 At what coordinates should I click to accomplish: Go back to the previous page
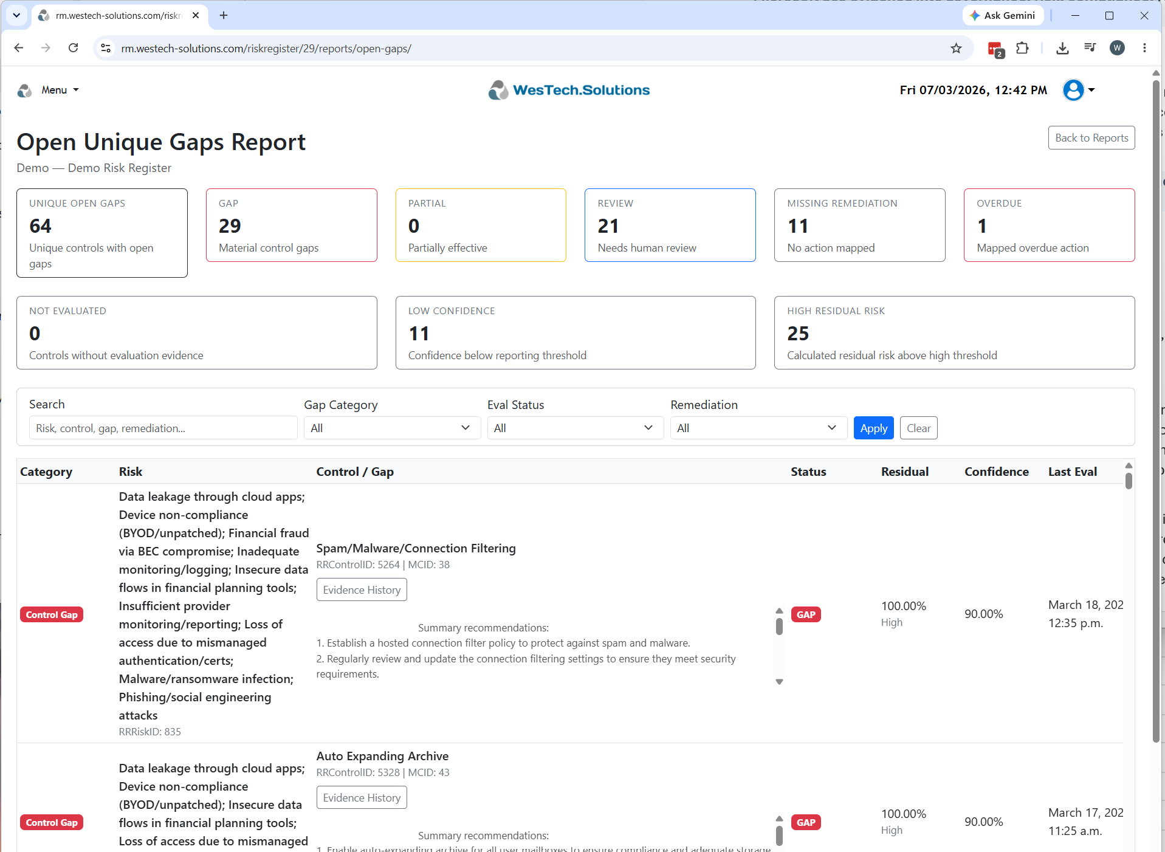pos(19,48)
